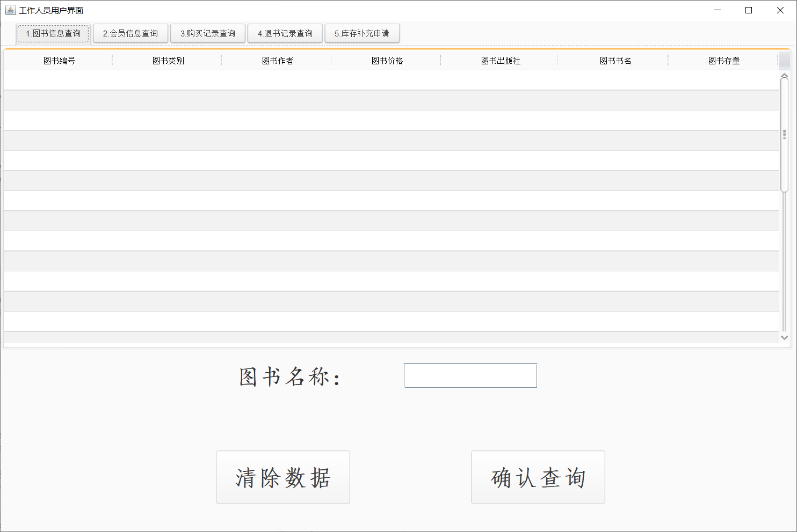This screenshot has width=797, height=532.
Task: Sort by 图书出版社 column header
Action: [500, 61]
